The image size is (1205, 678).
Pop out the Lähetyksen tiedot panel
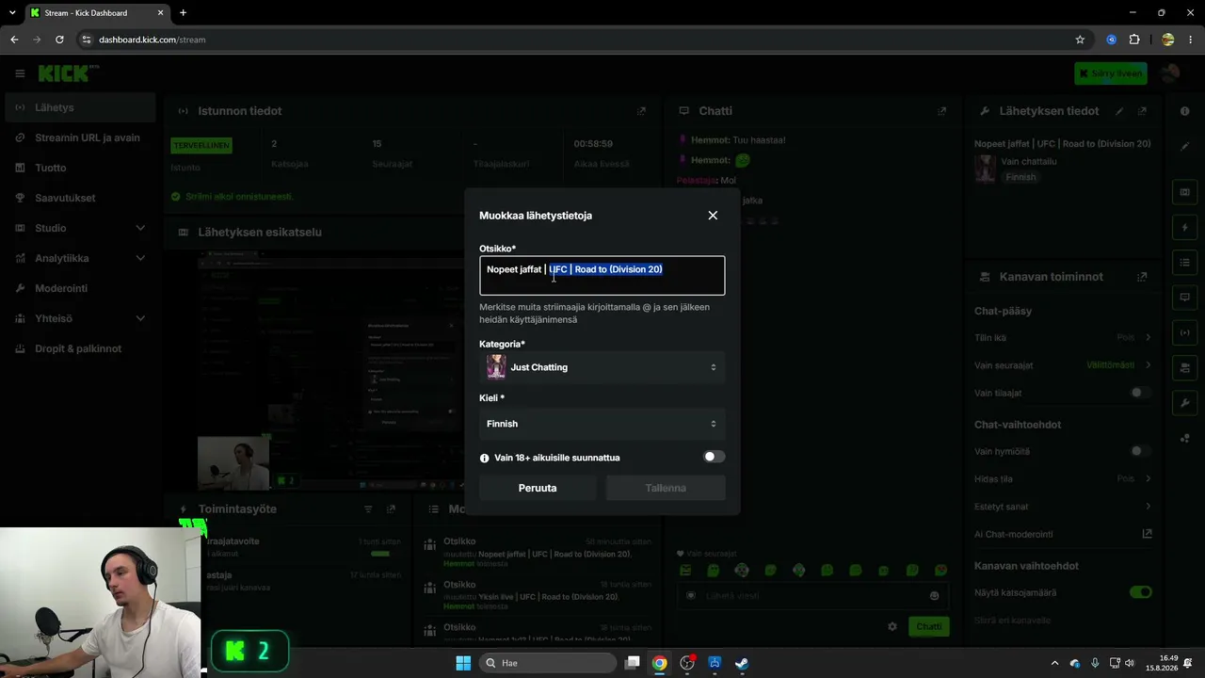1142,111
